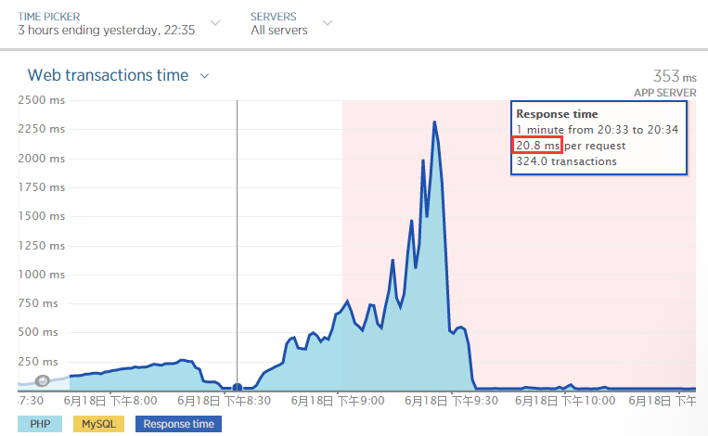
Task: Toggle the MySQL legend series
Action: coord(98,424)
